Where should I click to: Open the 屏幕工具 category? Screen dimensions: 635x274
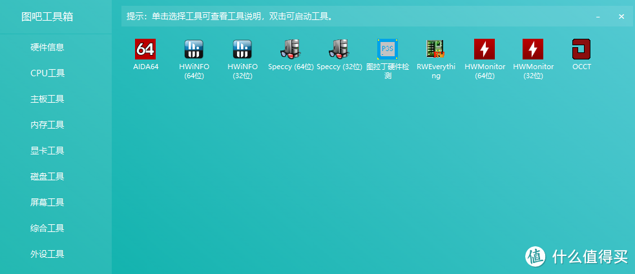pos(47,202)
